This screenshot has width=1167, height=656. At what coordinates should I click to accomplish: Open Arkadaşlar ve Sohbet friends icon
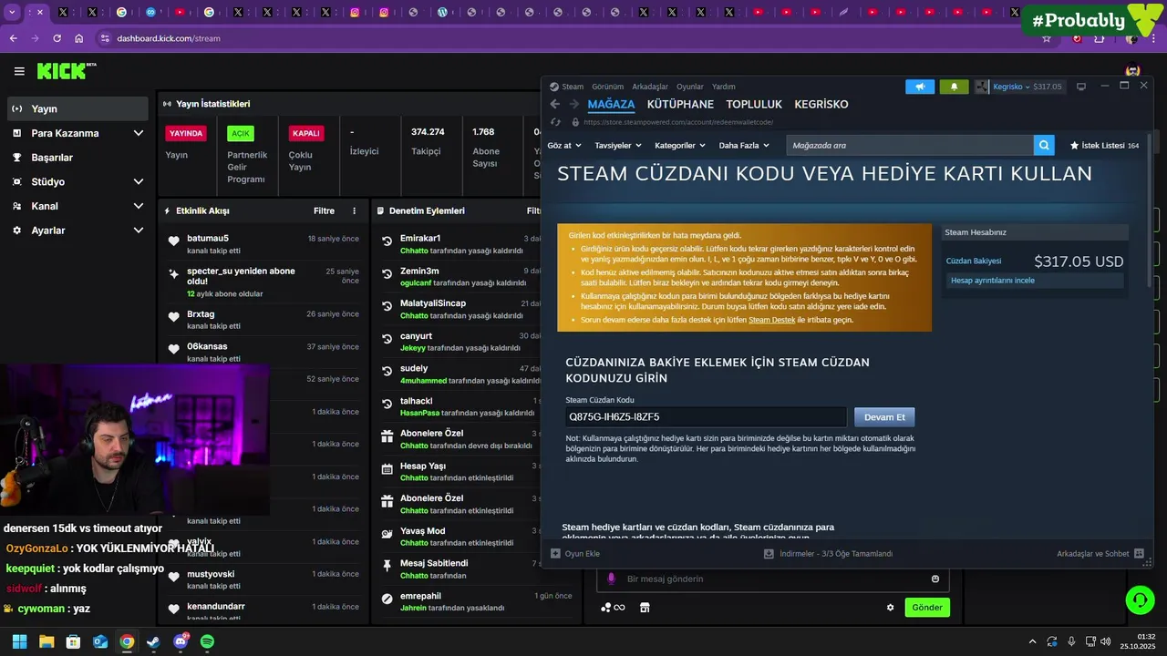(1137, 553)
